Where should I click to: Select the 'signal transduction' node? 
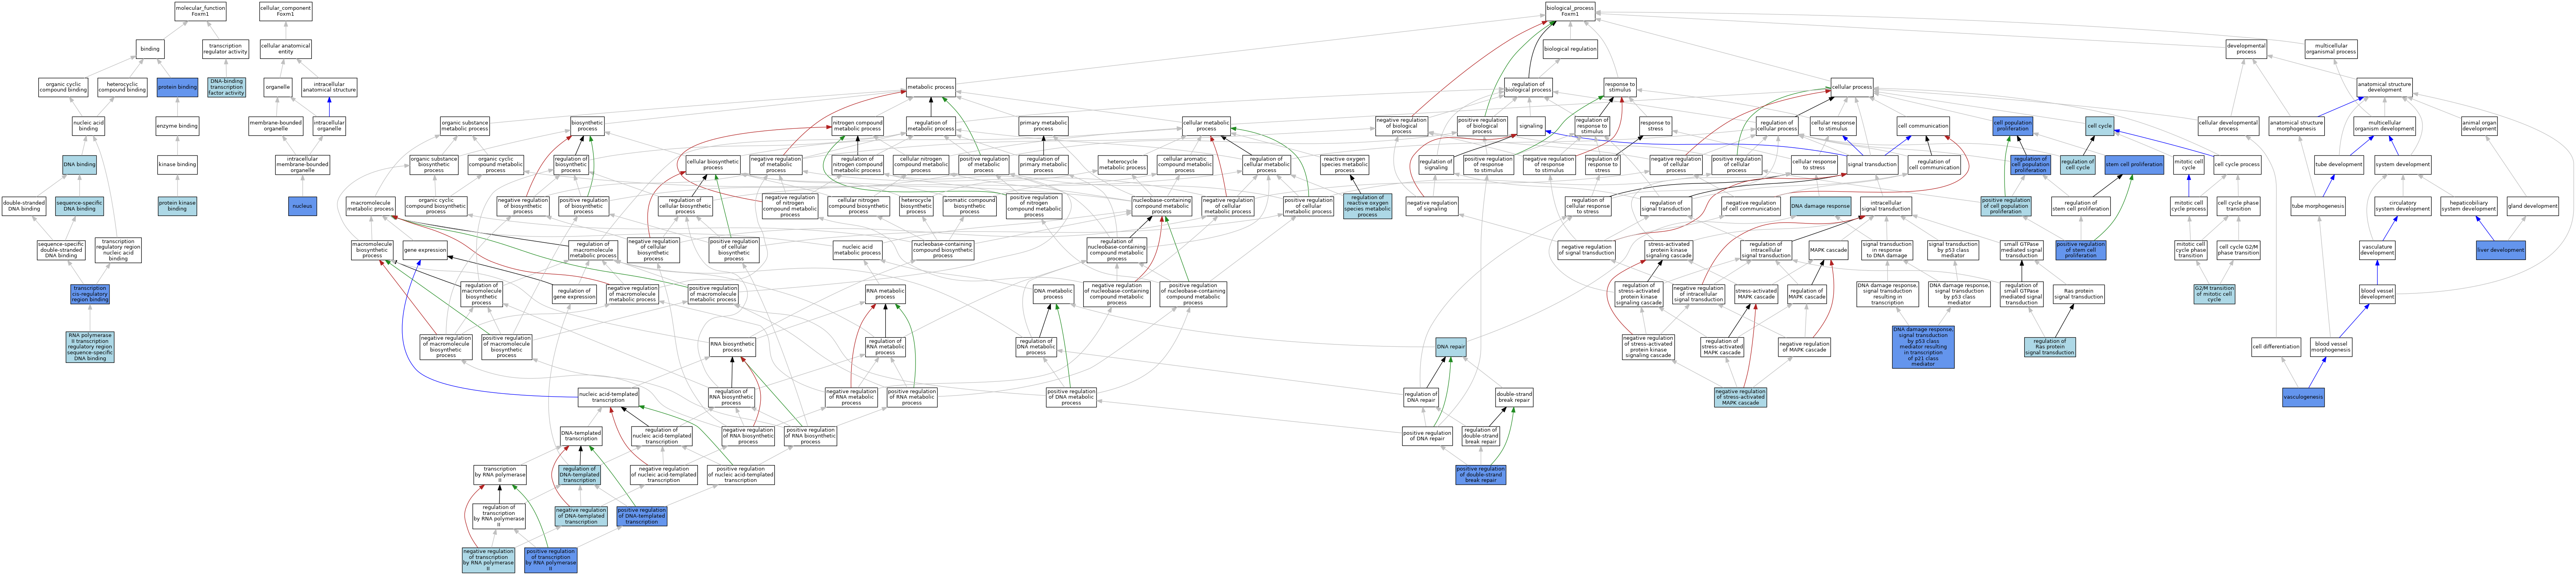point(1872,164)
